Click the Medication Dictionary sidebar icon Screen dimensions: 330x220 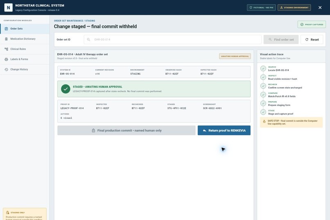(6, 39)
